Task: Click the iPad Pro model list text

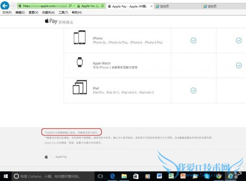Action: tap(123, 92)
